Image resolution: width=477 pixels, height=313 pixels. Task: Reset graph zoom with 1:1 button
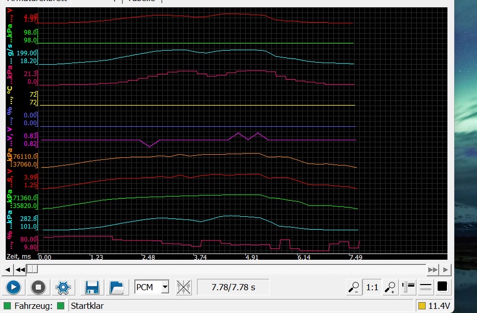[x=372, y=287]
